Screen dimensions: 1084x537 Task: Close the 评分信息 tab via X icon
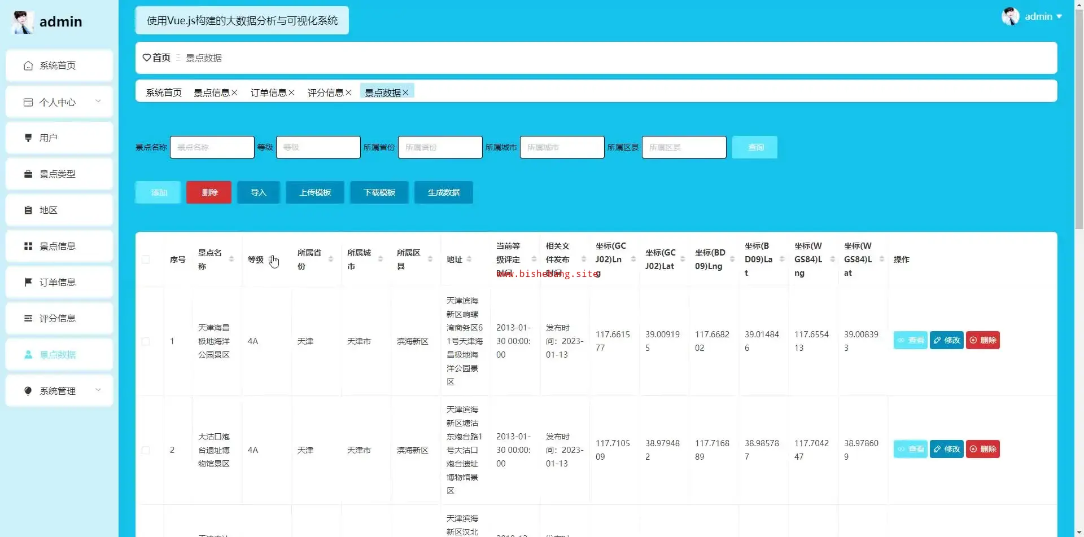pos(348,93)
